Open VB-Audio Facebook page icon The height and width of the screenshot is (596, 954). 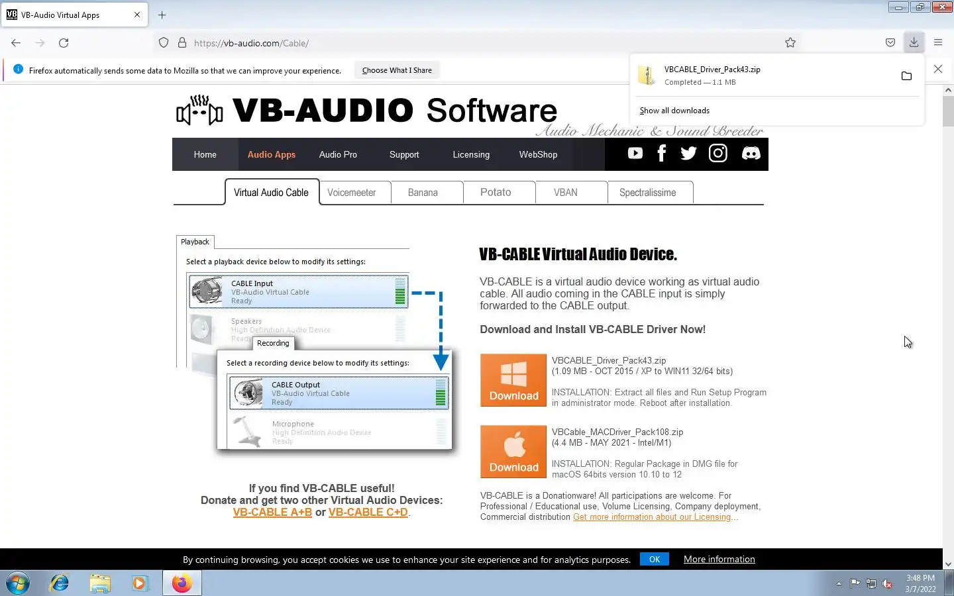click(661, 154)
